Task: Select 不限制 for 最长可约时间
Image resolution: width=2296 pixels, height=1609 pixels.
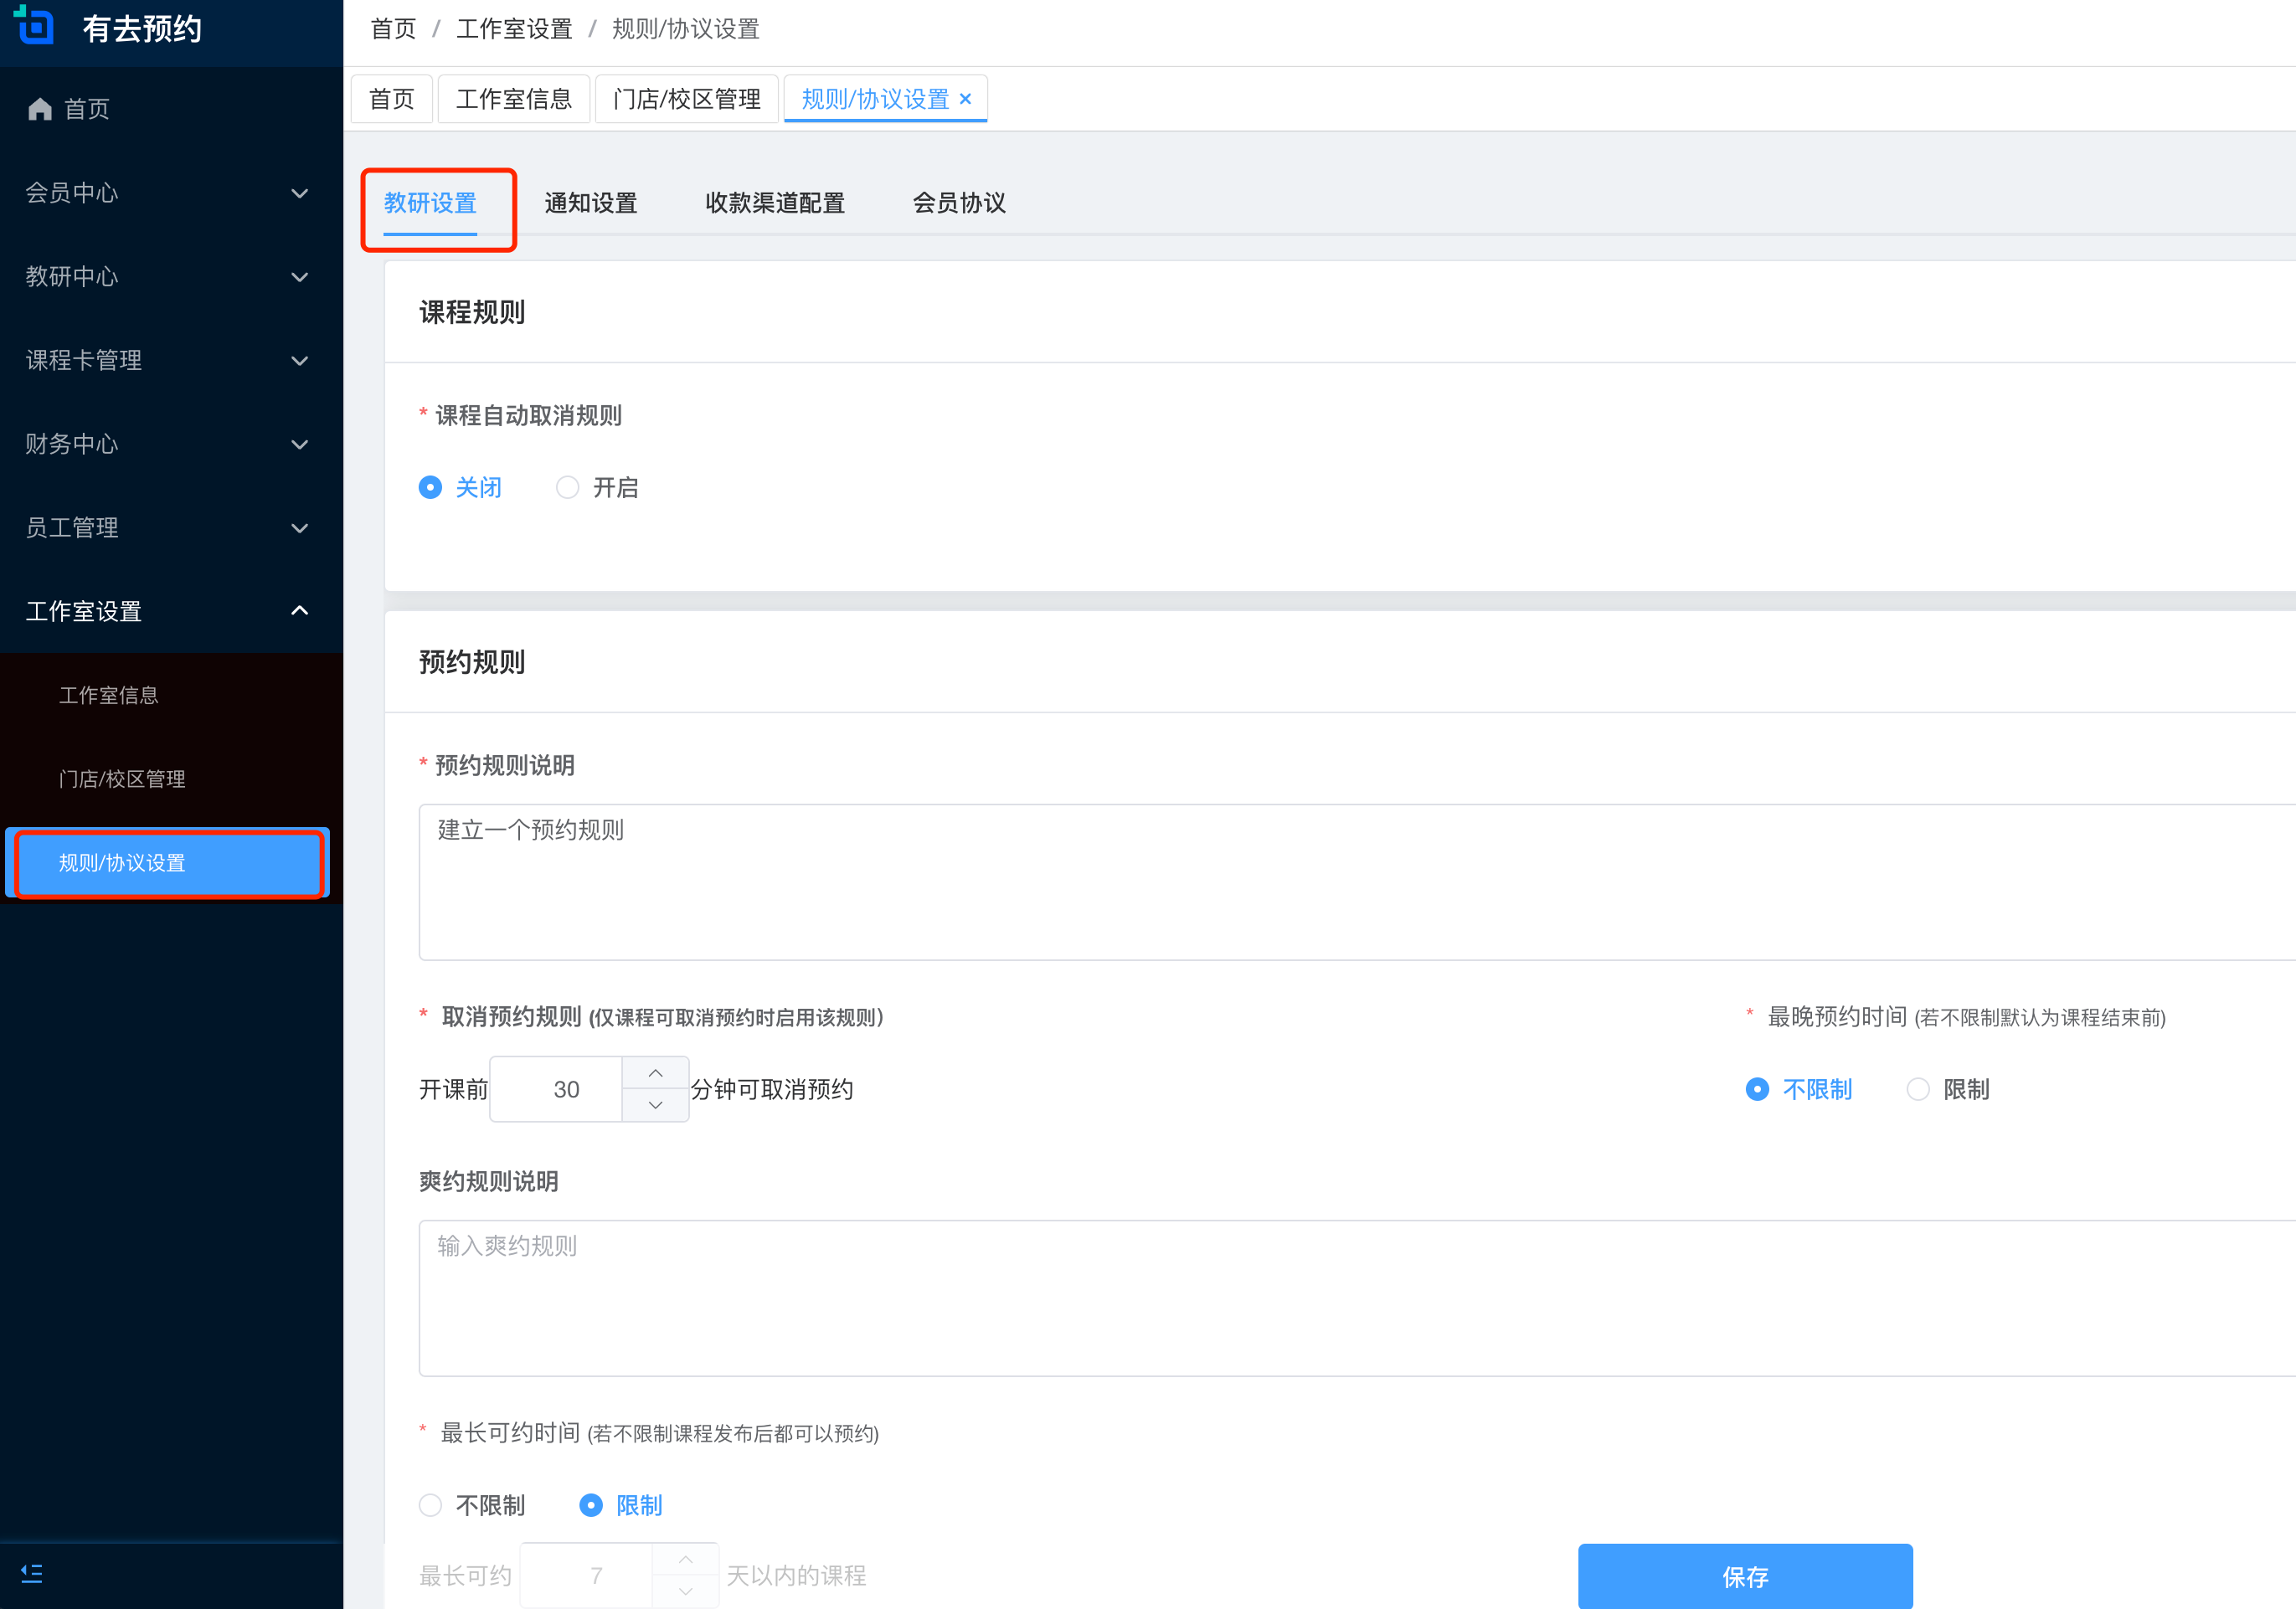Action: point(472,1505)
